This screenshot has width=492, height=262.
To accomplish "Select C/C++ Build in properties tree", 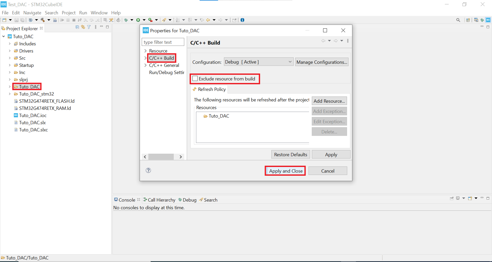I will [x=161, y=58].
